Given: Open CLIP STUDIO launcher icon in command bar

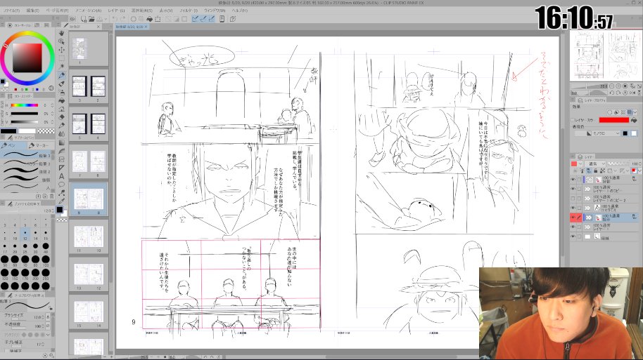Looking at the screenshot, I should click(x=72, y=19).
